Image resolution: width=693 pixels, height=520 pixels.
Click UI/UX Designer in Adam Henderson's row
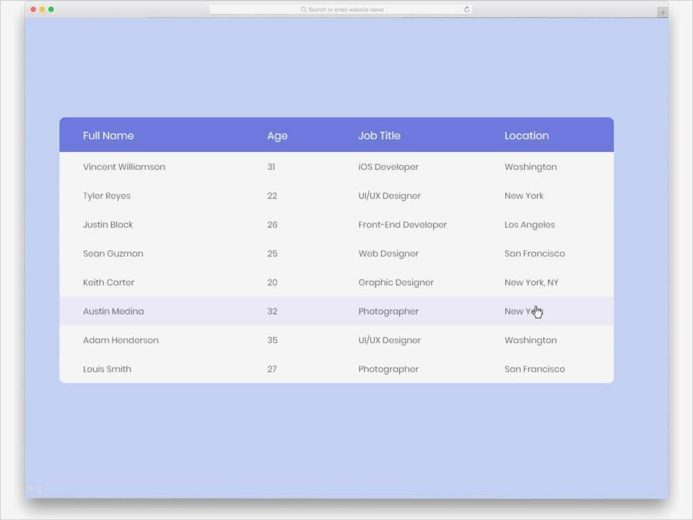[389, 340]
